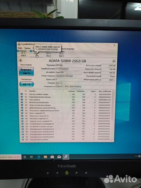The image size is (141, 188).
Task: Open Task View on the taskbar
Action: (31, 157)
